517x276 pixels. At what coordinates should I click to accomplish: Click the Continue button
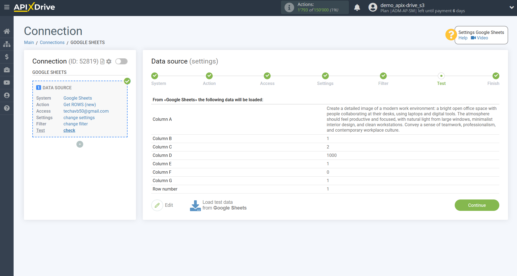[x=476, y=205]
